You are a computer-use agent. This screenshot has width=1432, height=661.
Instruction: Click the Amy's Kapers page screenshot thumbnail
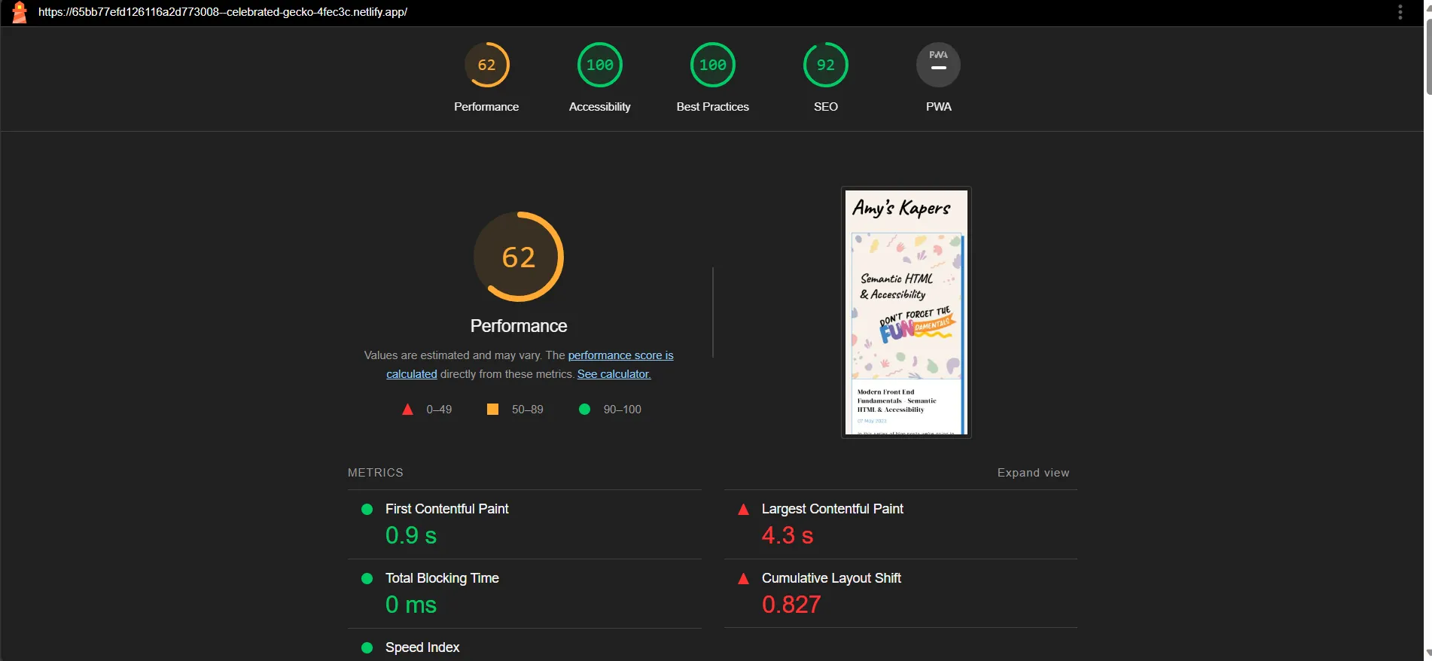(x=906, y=312)
